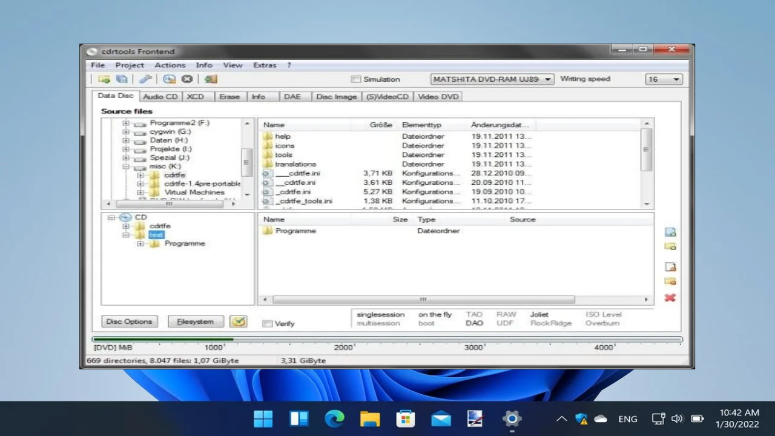Viewport: 775px width, 436px height.
Task: Switch to the Disc Image tab
Action: [337, 96]
